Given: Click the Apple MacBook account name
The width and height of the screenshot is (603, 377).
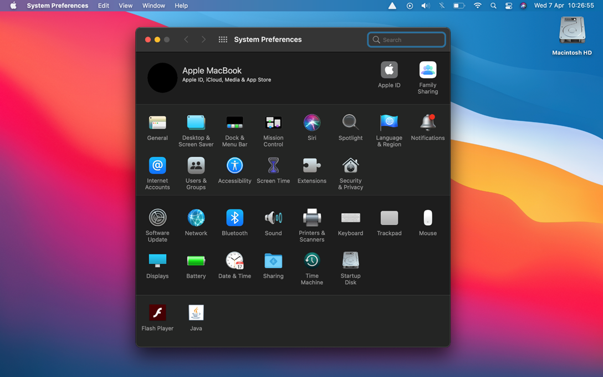Looking at the screenshot, I should 212,71.
